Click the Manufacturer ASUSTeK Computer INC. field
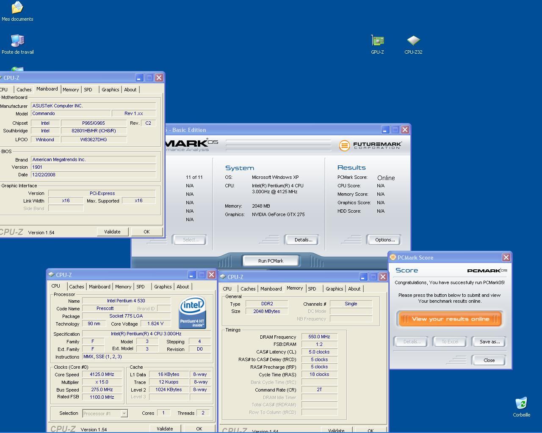This screenshot has width=542, height=433. [x=94, y=106]
